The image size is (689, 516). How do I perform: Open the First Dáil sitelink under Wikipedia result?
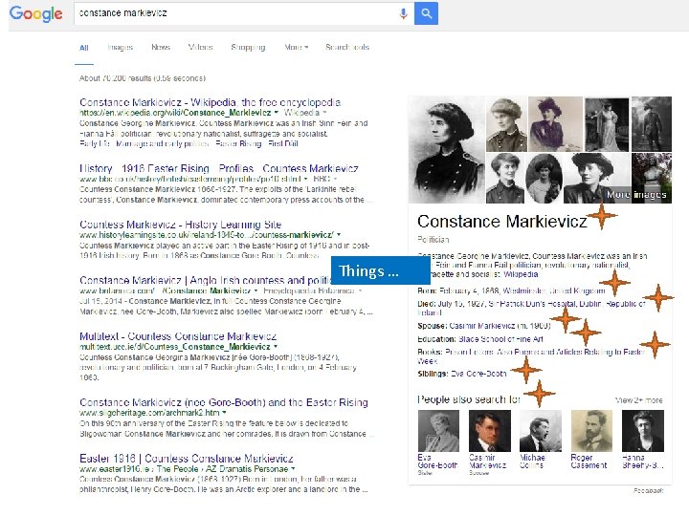click(283, 143)
